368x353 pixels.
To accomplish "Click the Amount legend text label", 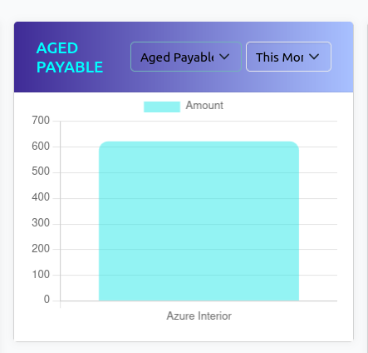I will point(204,106).
